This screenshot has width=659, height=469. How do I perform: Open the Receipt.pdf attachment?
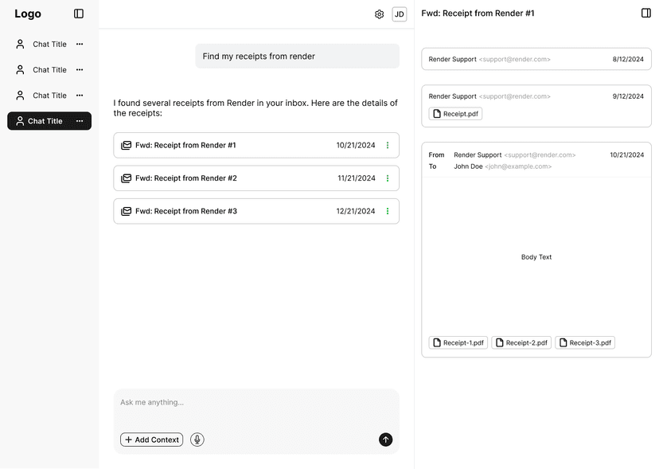[455, 114]
